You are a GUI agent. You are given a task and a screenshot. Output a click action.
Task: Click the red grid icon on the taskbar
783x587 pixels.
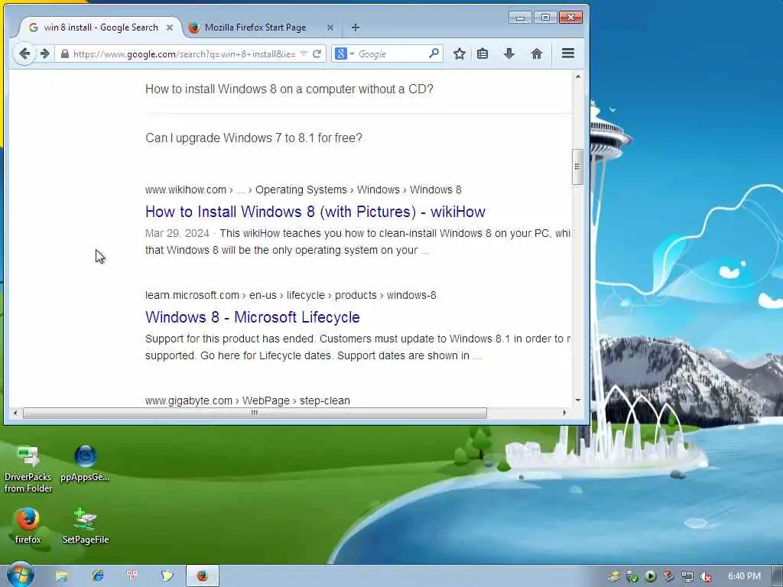[132, 576]
